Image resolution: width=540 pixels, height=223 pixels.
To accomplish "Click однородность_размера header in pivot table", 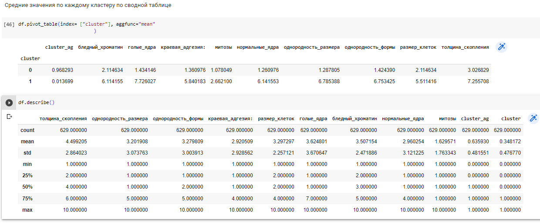I will (x=312, y=47).
